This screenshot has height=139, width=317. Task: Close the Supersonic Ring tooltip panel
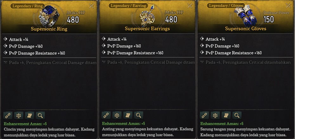point(91,6)
